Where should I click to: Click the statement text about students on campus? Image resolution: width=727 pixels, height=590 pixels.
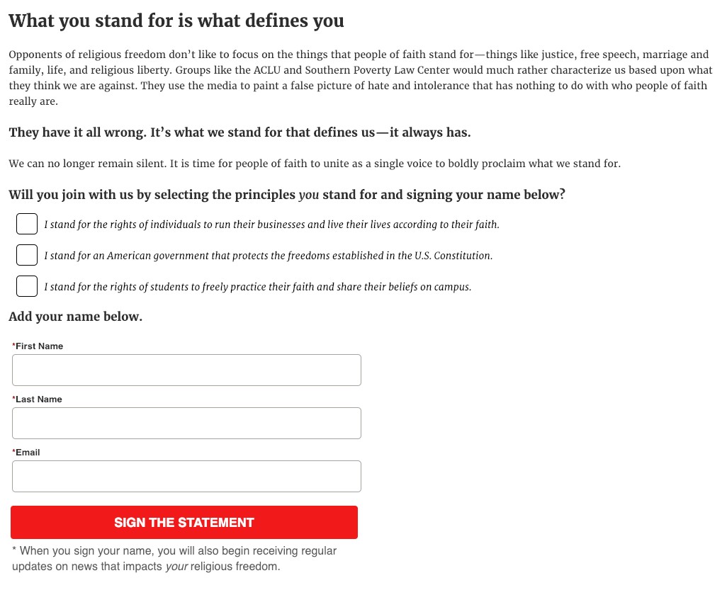point(257,287)
